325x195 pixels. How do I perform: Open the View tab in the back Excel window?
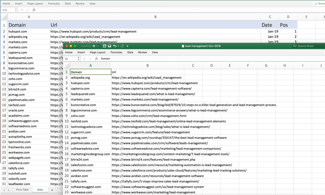click(92, 3)
